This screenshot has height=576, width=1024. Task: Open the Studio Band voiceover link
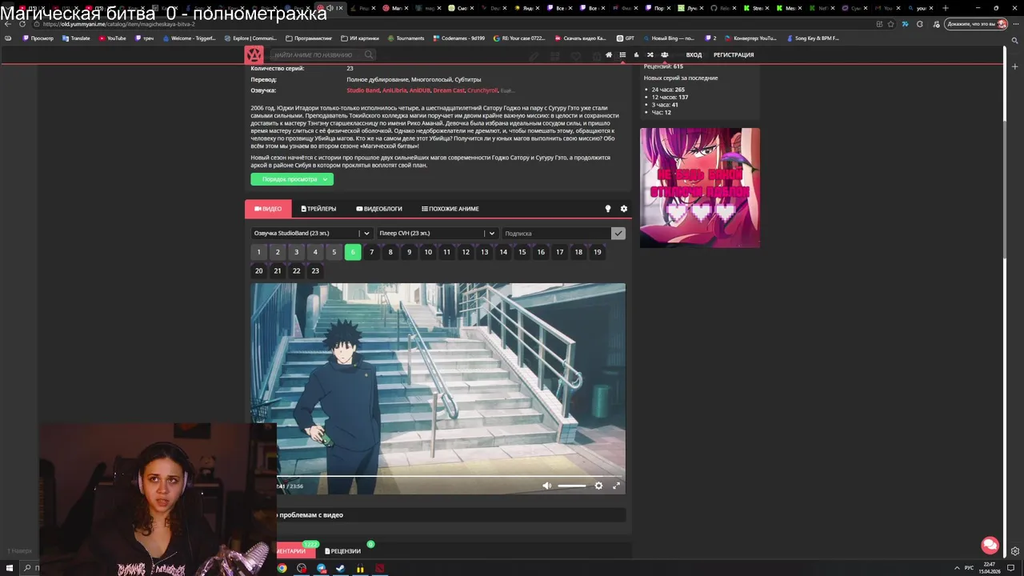click(363, 90)
